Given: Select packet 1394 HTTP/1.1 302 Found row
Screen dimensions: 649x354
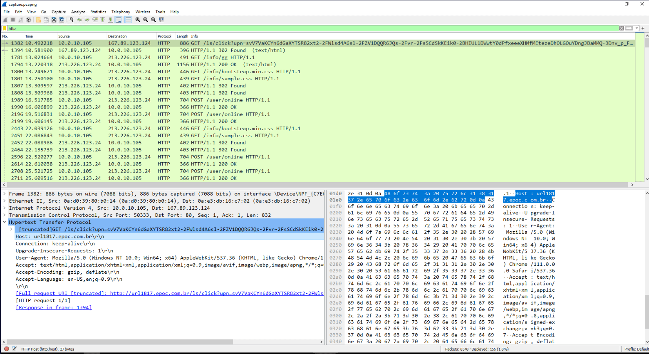Looking at the screenshot, I should point(318,50).
